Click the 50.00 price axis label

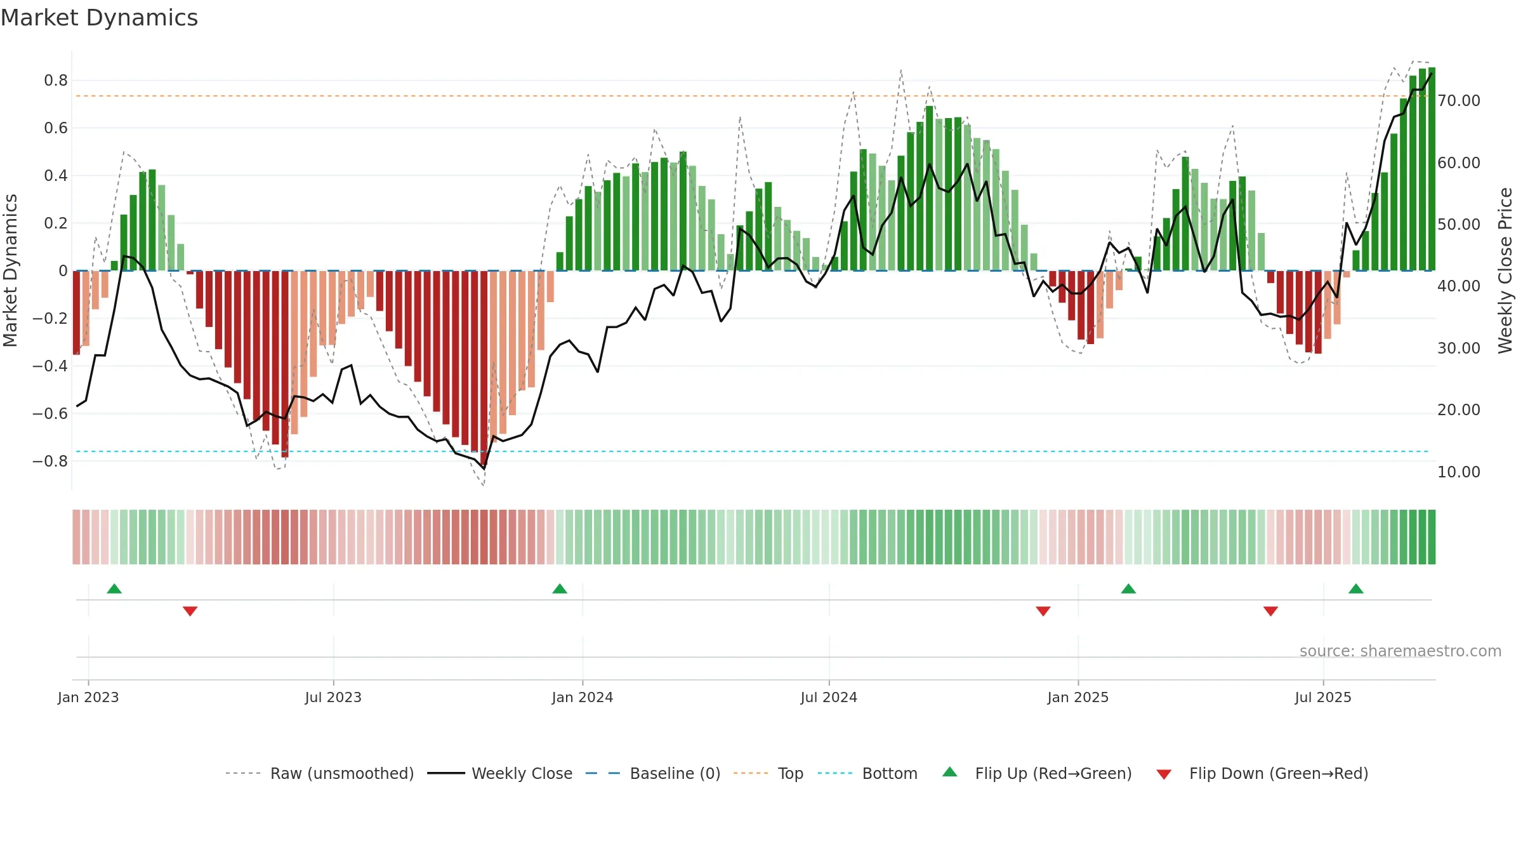[1458, 225]
